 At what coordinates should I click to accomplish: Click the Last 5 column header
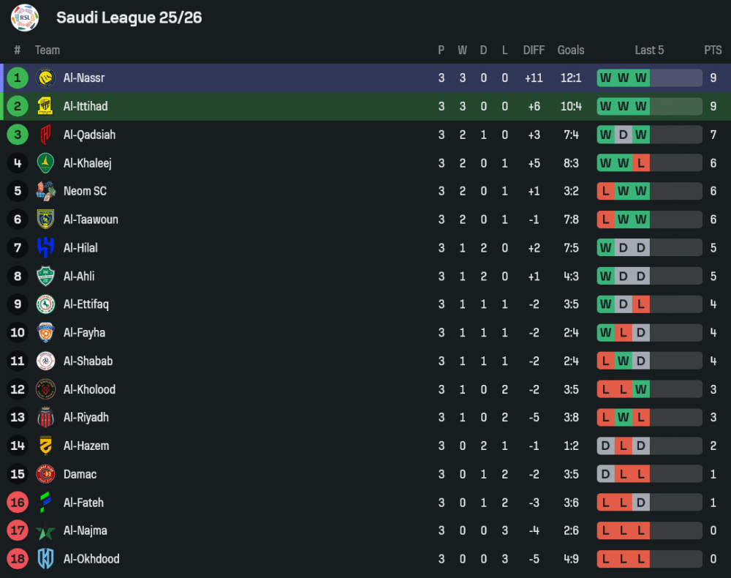tap(649, 50)
